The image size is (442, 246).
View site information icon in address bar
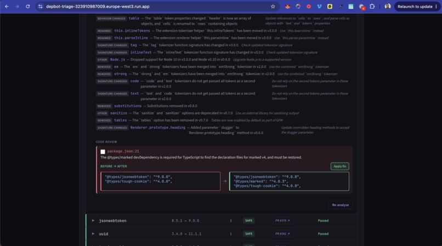41,7
